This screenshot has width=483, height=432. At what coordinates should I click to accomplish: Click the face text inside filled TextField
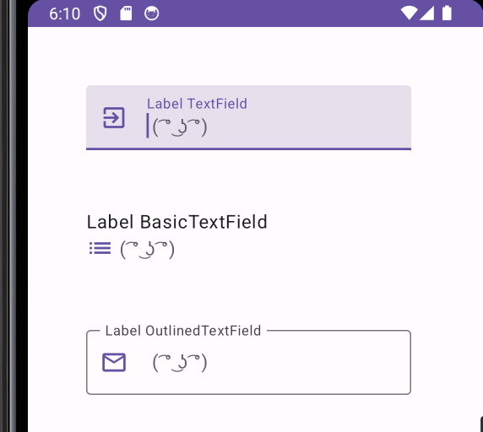click(x=180, y=127)
